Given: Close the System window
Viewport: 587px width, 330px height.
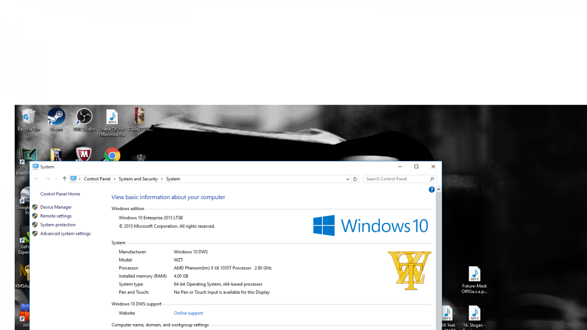Looking at the screenshot, I should click(433, 167).
